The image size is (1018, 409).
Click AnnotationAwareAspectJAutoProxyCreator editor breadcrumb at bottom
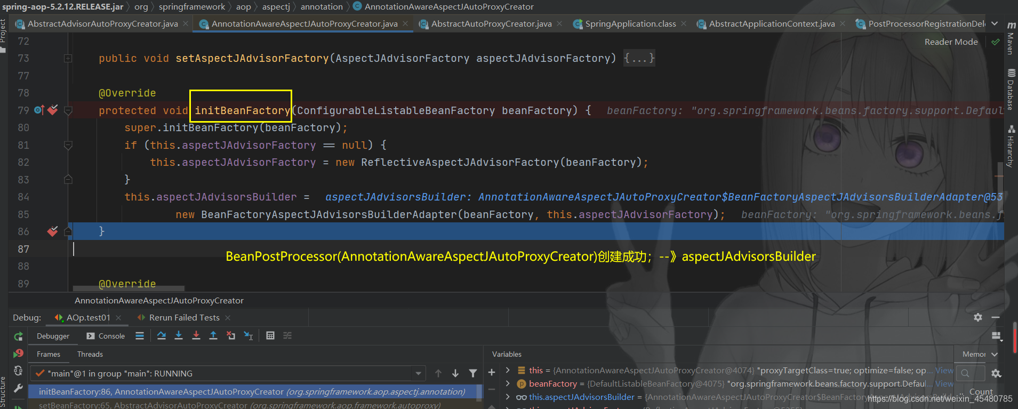159,300
